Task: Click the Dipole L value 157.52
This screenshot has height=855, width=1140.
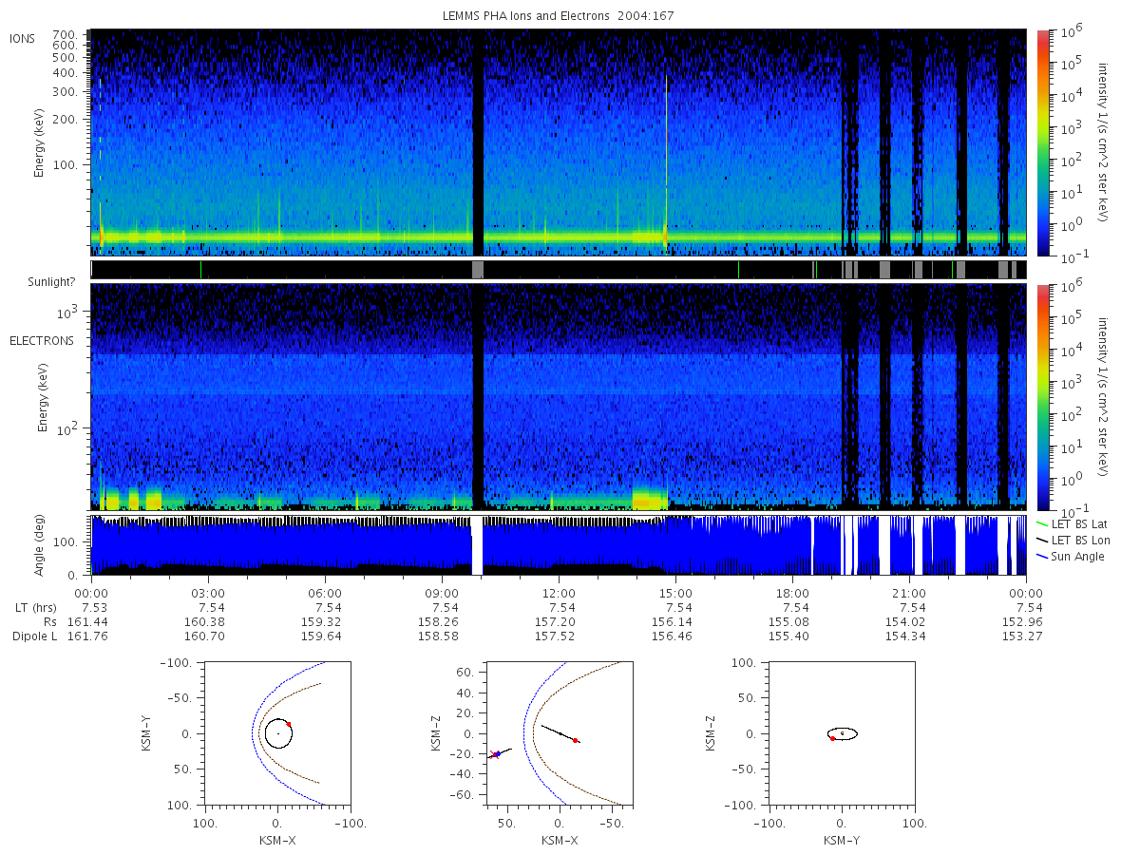Action: [555, 636]
